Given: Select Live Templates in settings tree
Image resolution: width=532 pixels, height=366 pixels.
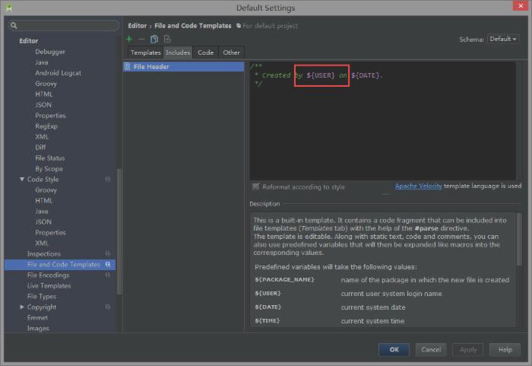Looking at the screenshot, I should pyautogui.click(x=49, y=286).
